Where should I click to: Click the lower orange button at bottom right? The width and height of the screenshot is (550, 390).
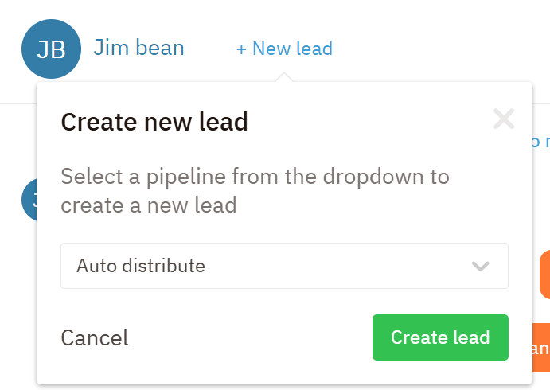[540, 349]
